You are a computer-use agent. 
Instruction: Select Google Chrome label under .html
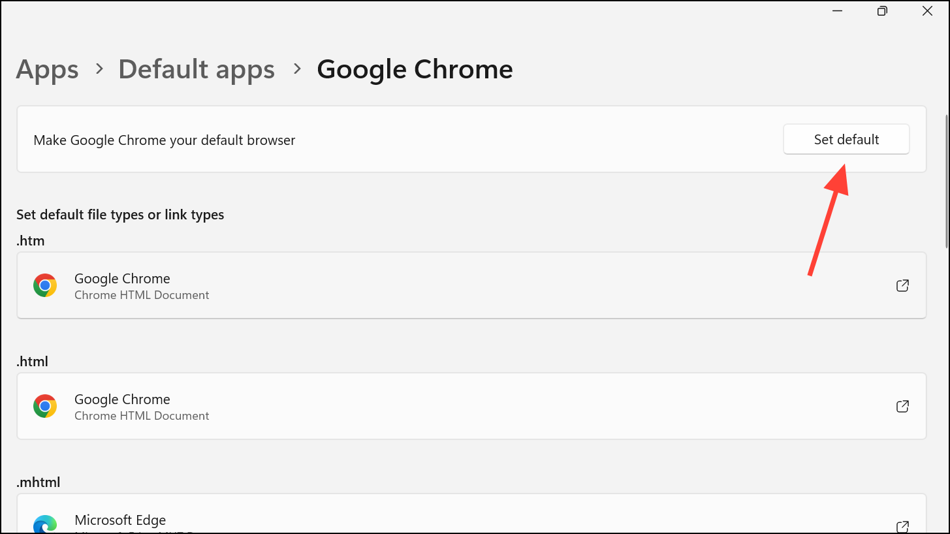(x=122, y=400)
